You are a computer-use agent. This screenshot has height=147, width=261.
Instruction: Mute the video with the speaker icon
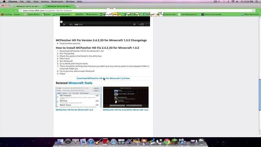(71, 24)
